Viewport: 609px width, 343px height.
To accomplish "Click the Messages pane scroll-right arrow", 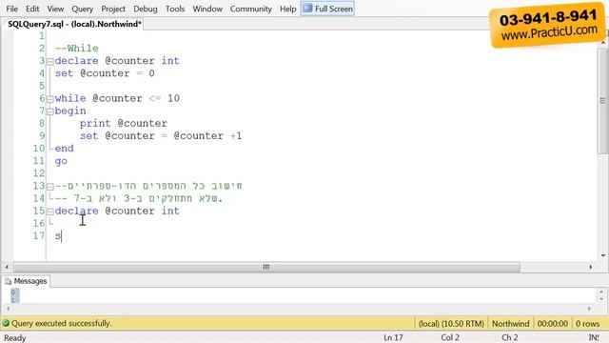I will click(x=589, y=309).
